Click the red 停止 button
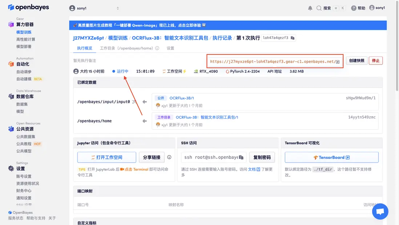Screen dimensions: 399x225 (376, 61)
